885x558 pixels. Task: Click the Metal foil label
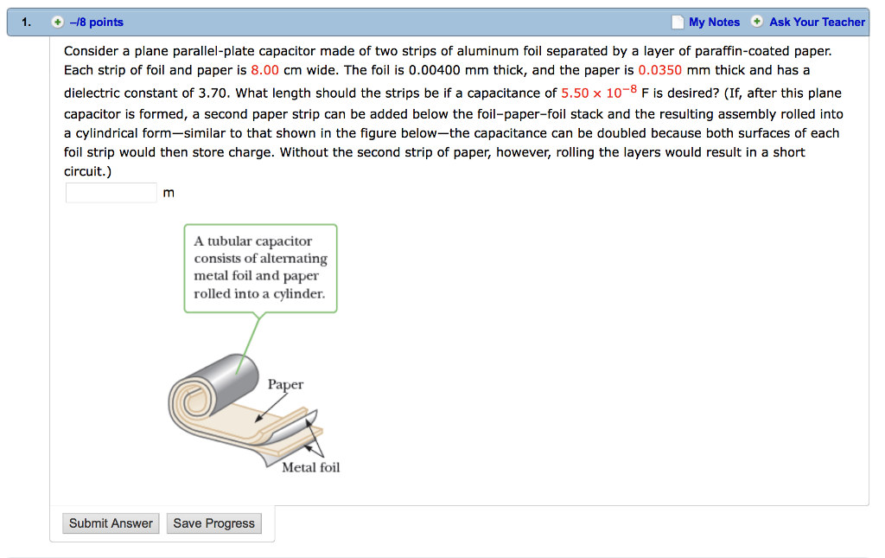tap(309, 466)
